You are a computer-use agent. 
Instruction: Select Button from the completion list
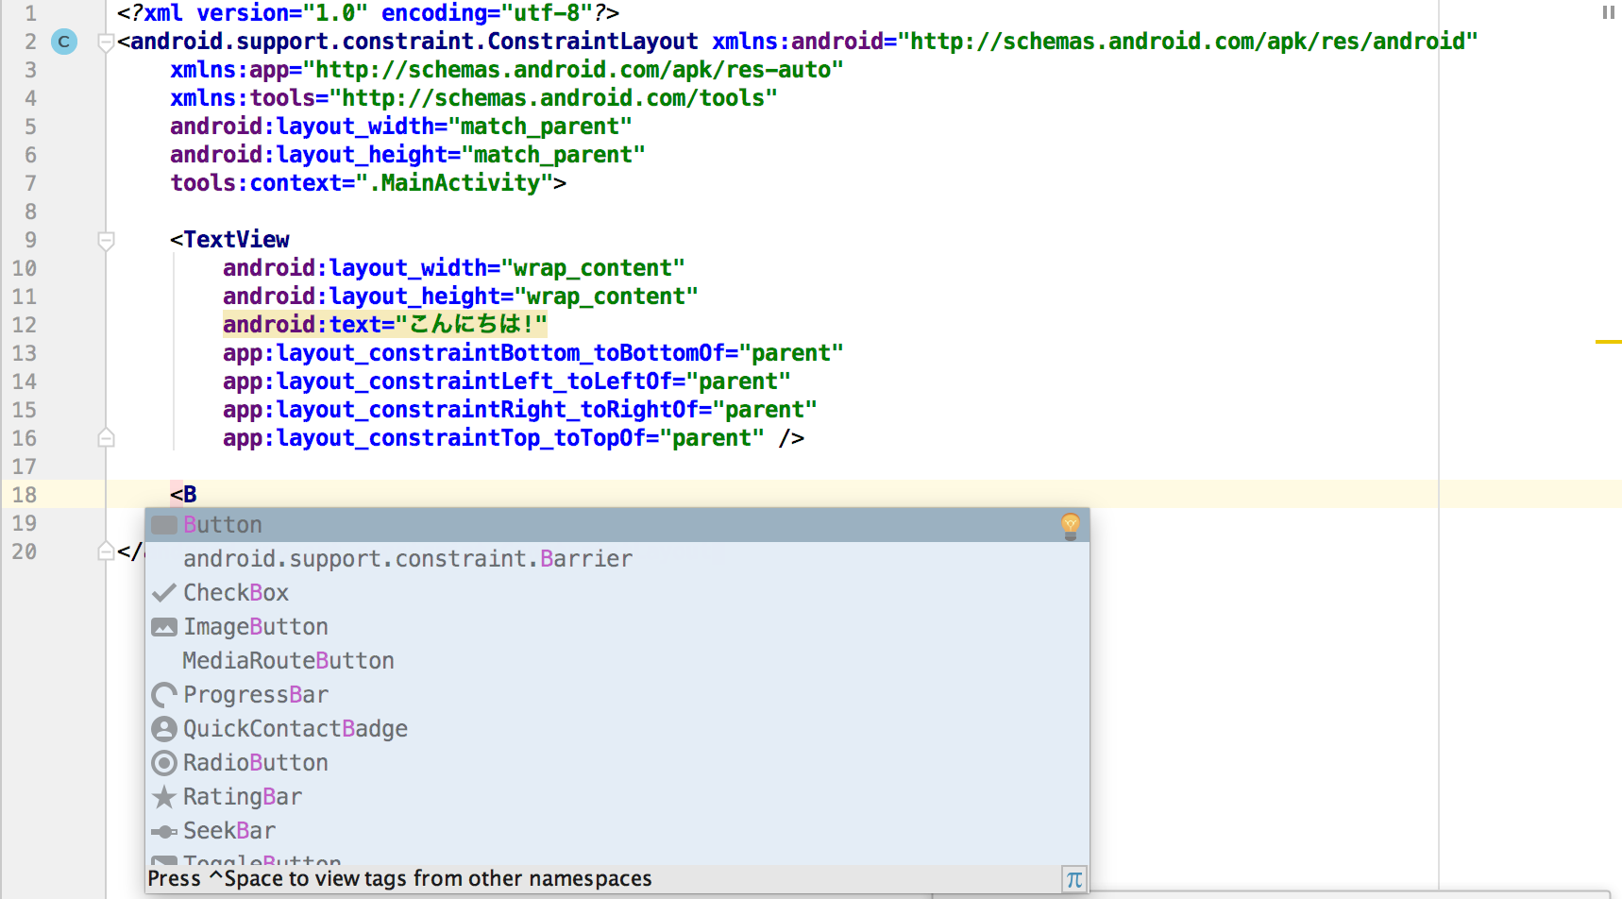point(223,524)
